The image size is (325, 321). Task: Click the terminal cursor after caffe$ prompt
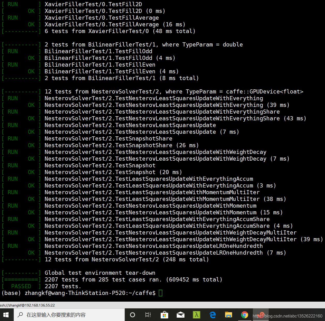point(160,293)
